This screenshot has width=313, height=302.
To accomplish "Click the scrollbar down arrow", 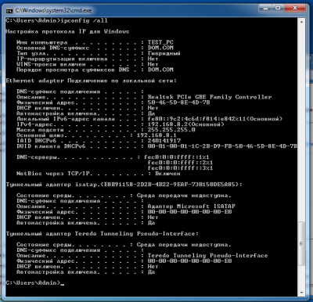I will pyautogui.click(x=301, y=293).
